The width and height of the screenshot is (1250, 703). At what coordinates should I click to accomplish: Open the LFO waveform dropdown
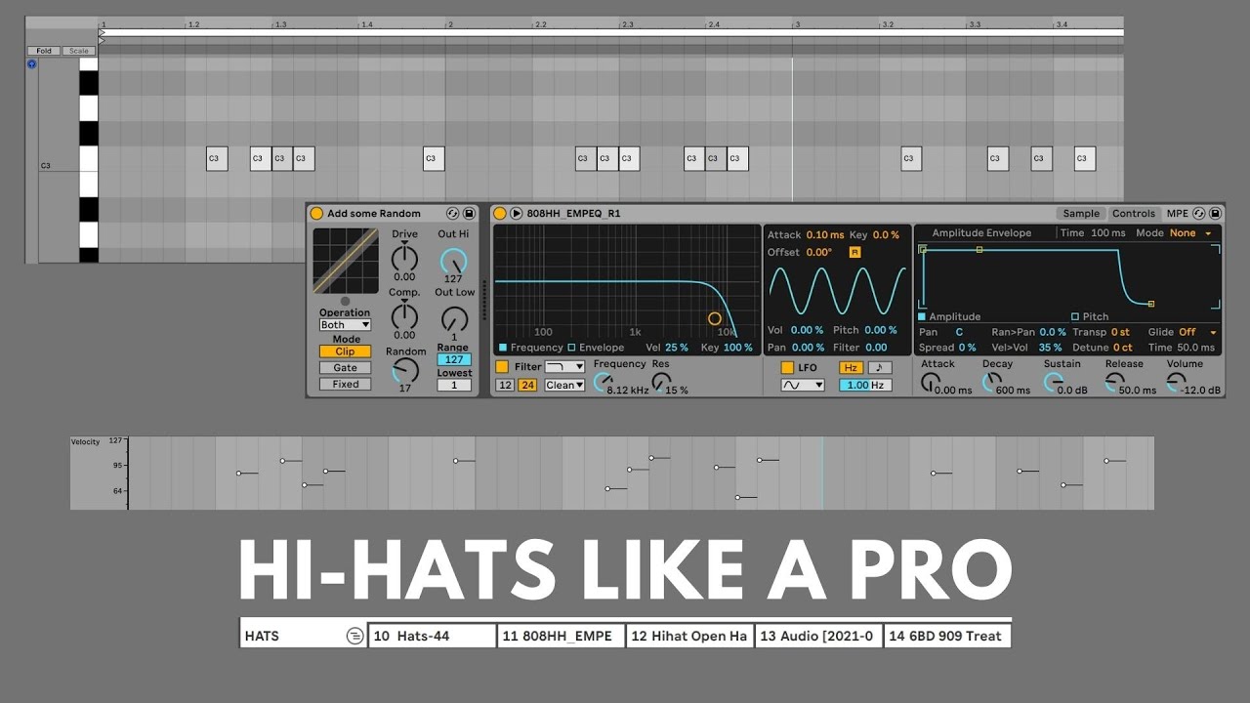(x=803, y=386)
